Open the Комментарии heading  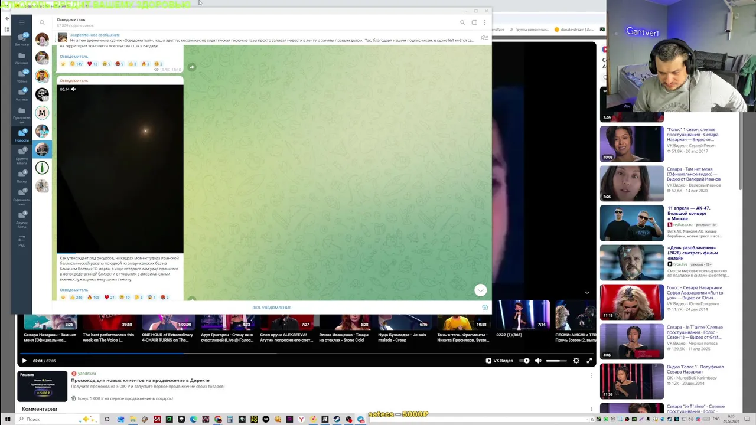click(x=40, y=409)
